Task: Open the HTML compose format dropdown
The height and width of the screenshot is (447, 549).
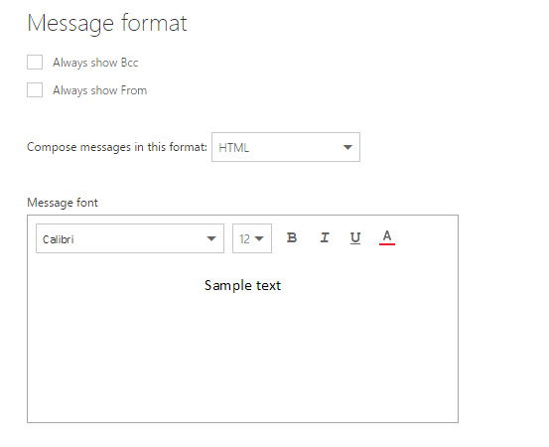Action: pos(286,147)
